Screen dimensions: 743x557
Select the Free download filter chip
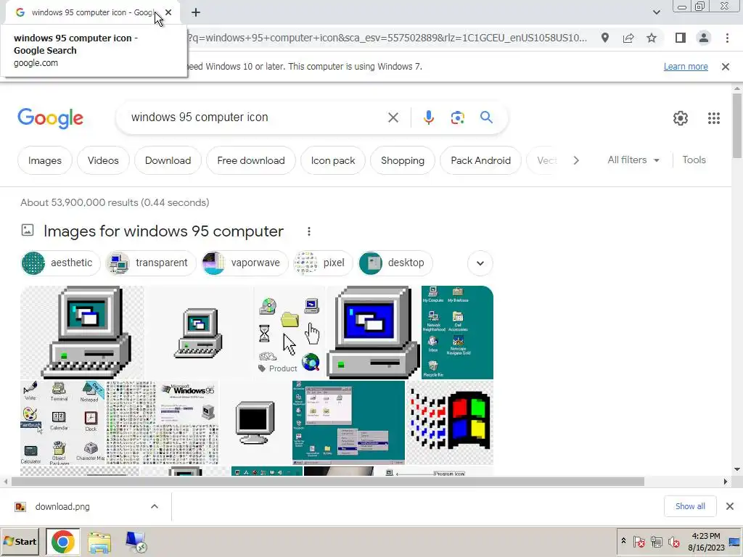pyautogui.click(x=250, y=160)
